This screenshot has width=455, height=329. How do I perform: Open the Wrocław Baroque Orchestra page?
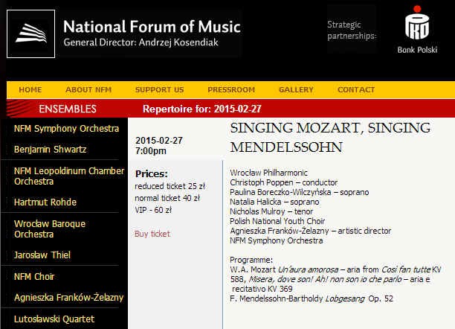(x=50, y=229)
